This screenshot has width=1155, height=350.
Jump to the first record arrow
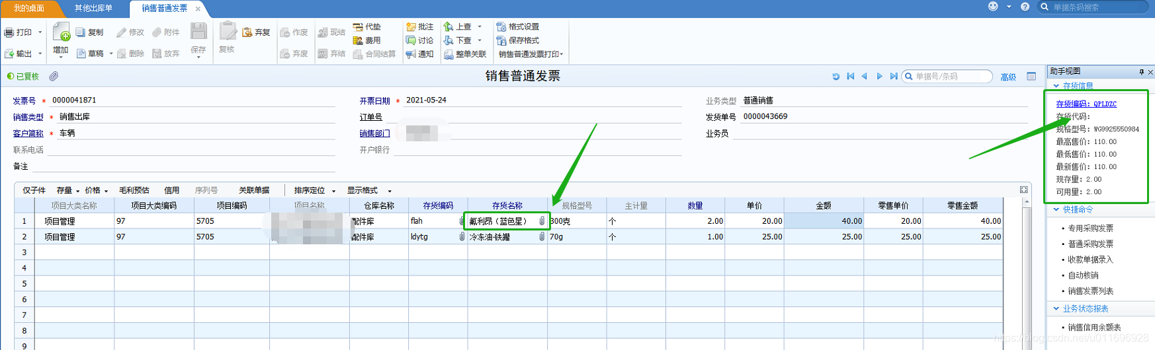coord(851,77)
